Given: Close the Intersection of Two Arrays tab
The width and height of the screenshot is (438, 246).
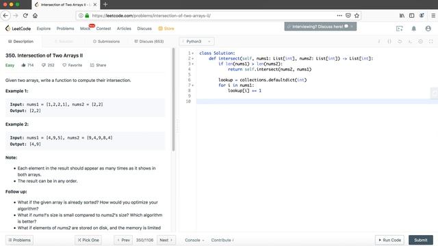Looking at the screenshot, I should point(95,5).
